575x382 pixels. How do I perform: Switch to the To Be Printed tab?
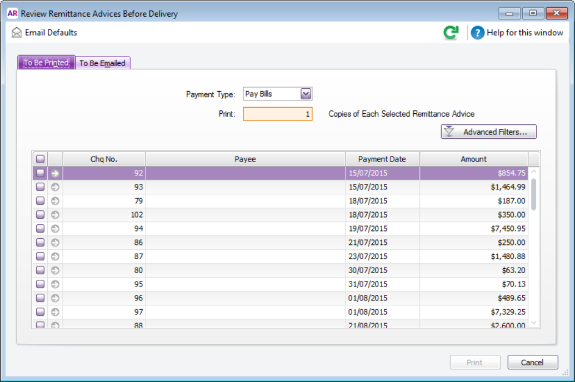coord(46,63)
